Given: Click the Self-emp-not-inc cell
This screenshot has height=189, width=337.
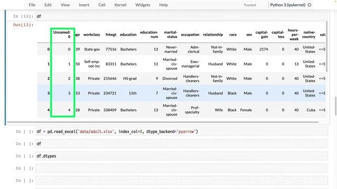Looking at the screenshot, I should click(x=92, y=64).
